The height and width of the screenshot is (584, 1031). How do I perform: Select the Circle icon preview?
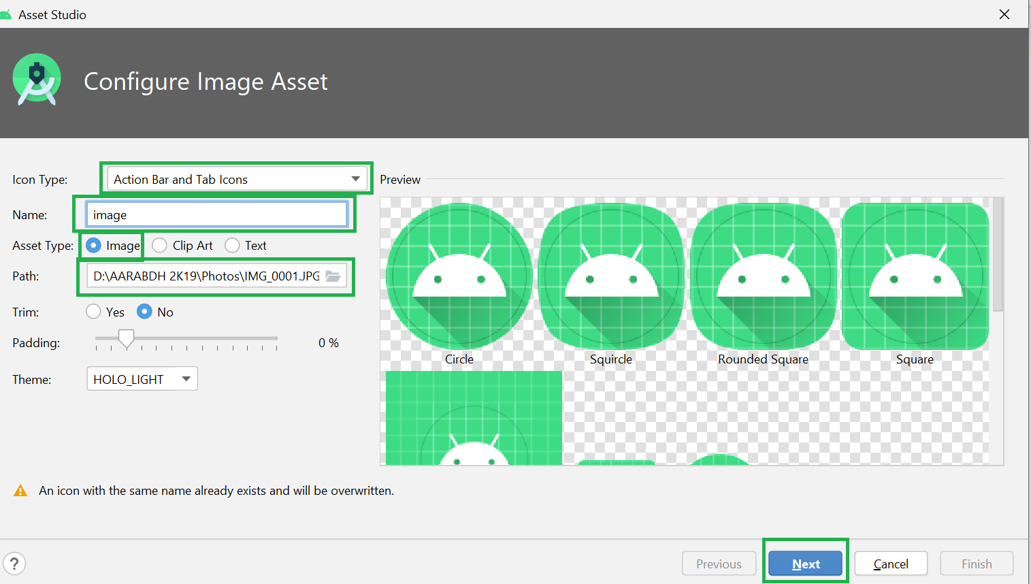tap(459, 276)
